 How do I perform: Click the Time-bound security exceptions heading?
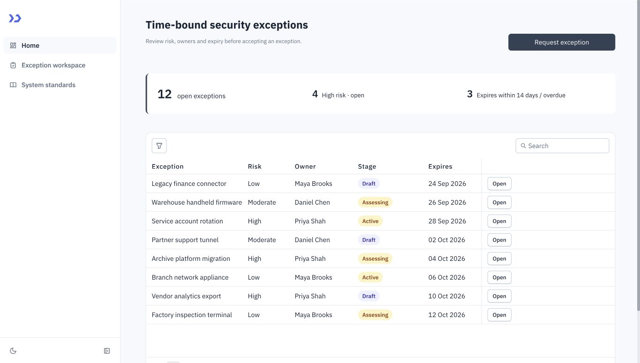(x=227, y=25)
